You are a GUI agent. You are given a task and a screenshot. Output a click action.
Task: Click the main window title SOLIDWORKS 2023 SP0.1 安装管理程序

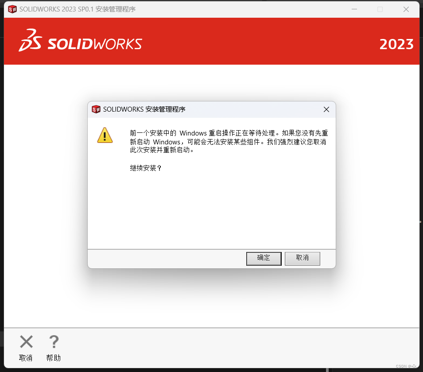pyautogui.click(x=78, y=9)
